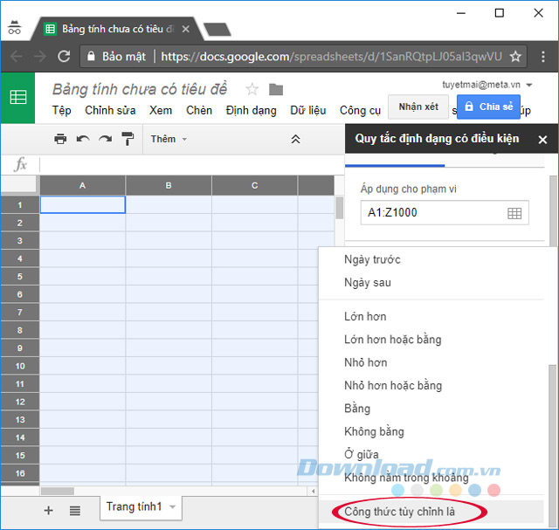Select row 1 header
This screenshot has width=559, height=530.
19,205
